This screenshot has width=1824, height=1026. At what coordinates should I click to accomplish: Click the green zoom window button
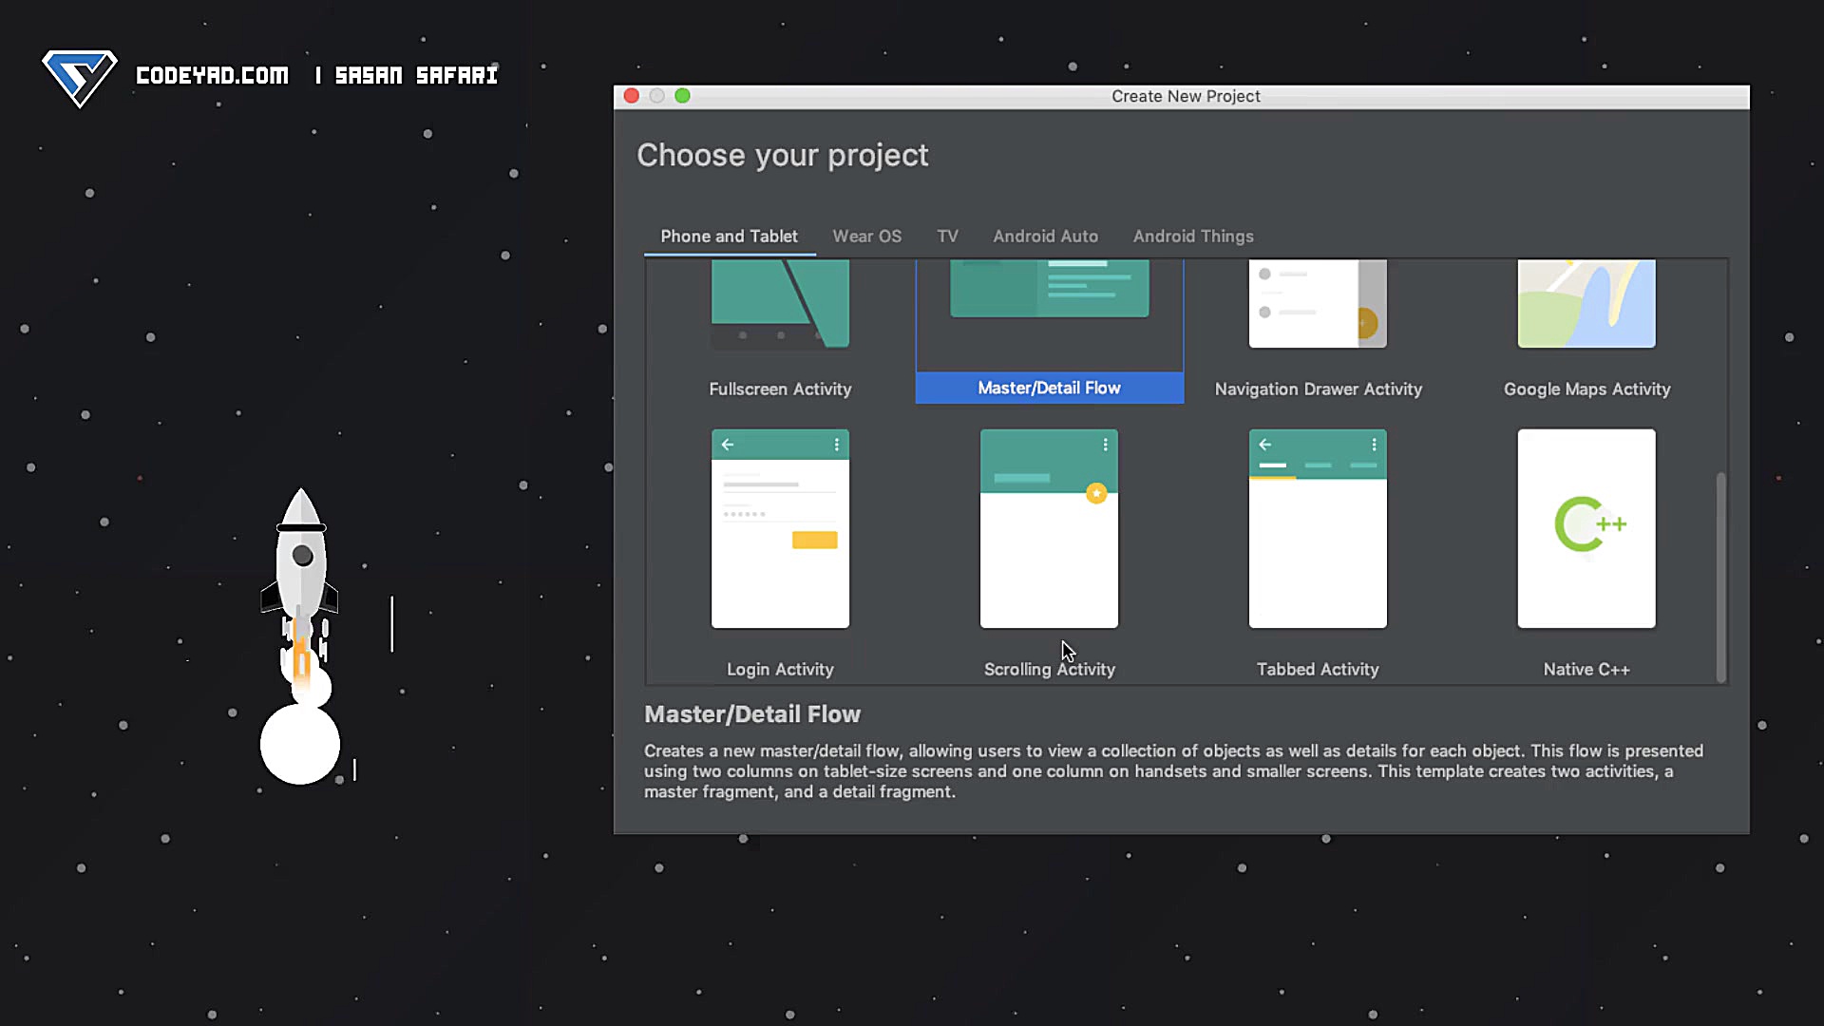(x=682, y=96)
